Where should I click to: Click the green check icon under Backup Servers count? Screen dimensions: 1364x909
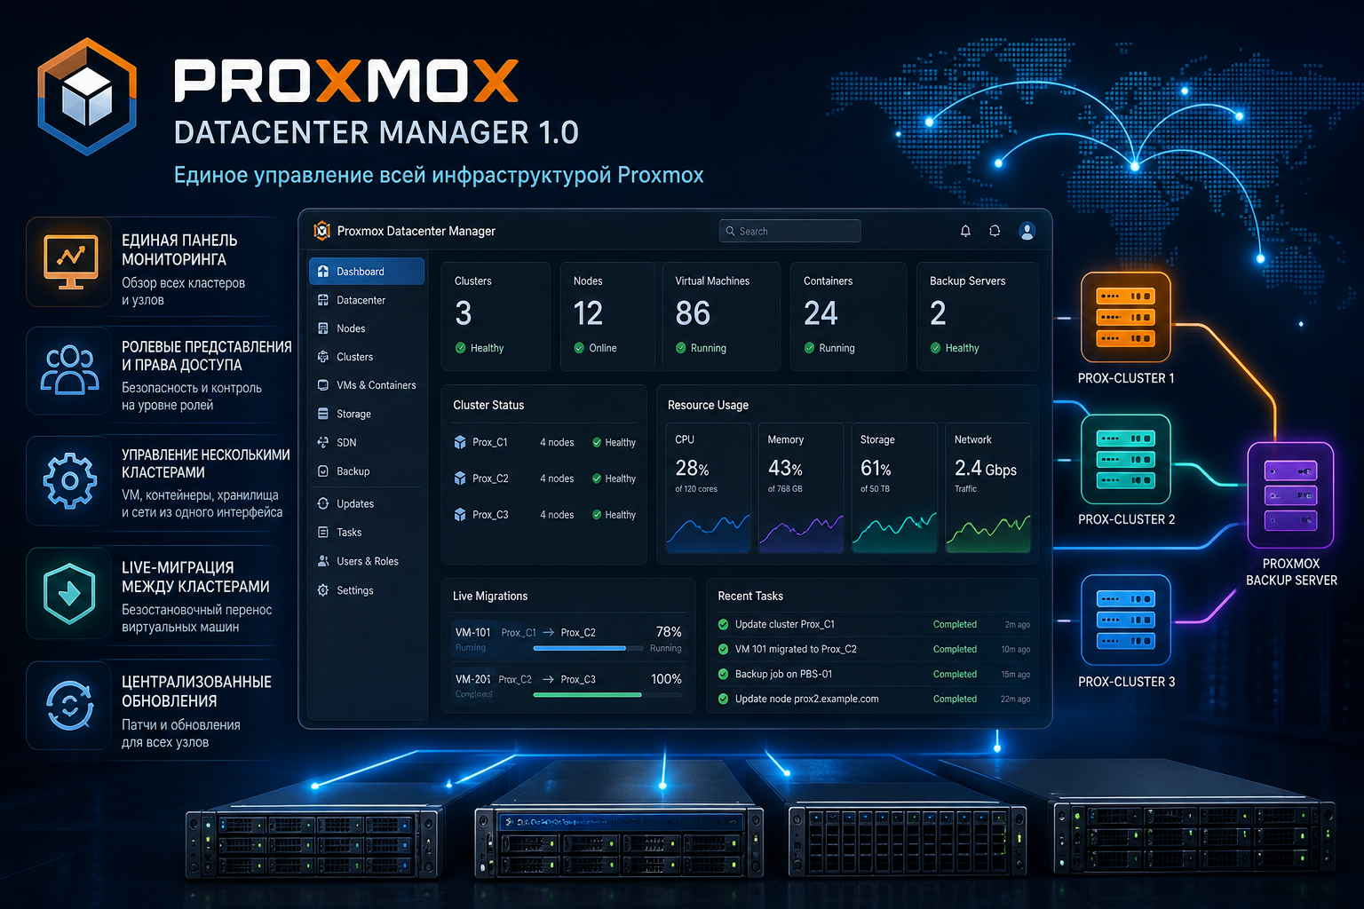935,348
